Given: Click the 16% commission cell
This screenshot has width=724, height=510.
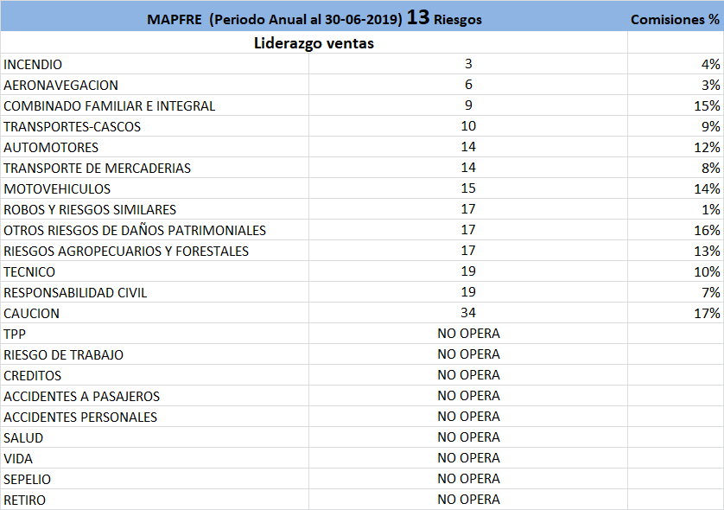Looking at the screenshot, I should (676, 230).
